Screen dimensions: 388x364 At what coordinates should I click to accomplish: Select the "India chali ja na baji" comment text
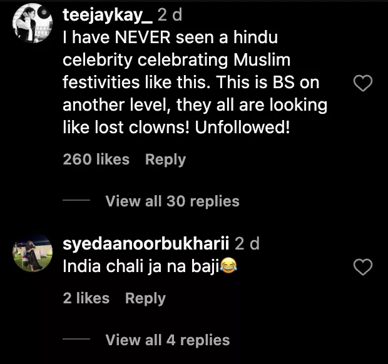pyautogui.click(x=141, y=265)
